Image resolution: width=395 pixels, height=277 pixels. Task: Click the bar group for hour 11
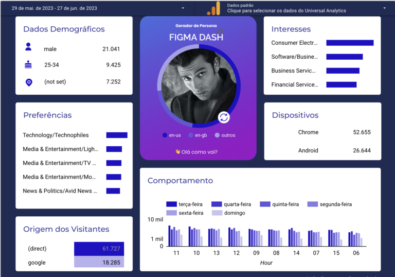(175, 236)
